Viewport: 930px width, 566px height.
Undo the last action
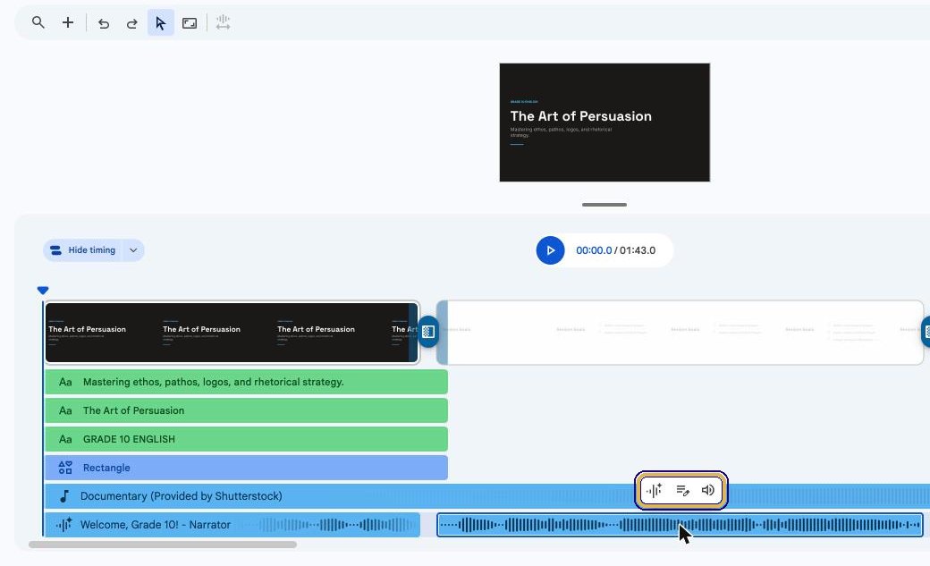(x=103, y=23)
